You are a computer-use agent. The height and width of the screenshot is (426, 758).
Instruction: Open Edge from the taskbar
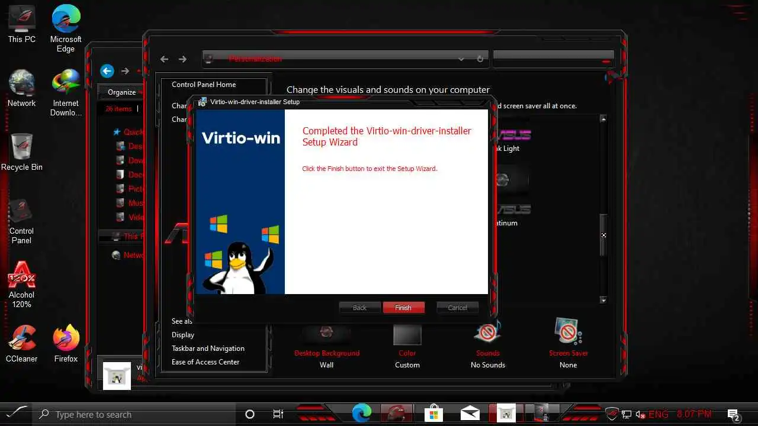pyautogui.click(x=361, y=414)
